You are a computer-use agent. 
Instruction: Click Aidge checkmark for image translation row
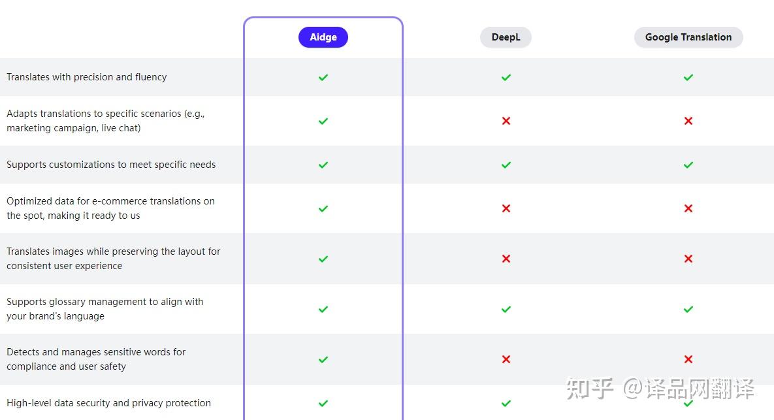click(x=323, y=259)
